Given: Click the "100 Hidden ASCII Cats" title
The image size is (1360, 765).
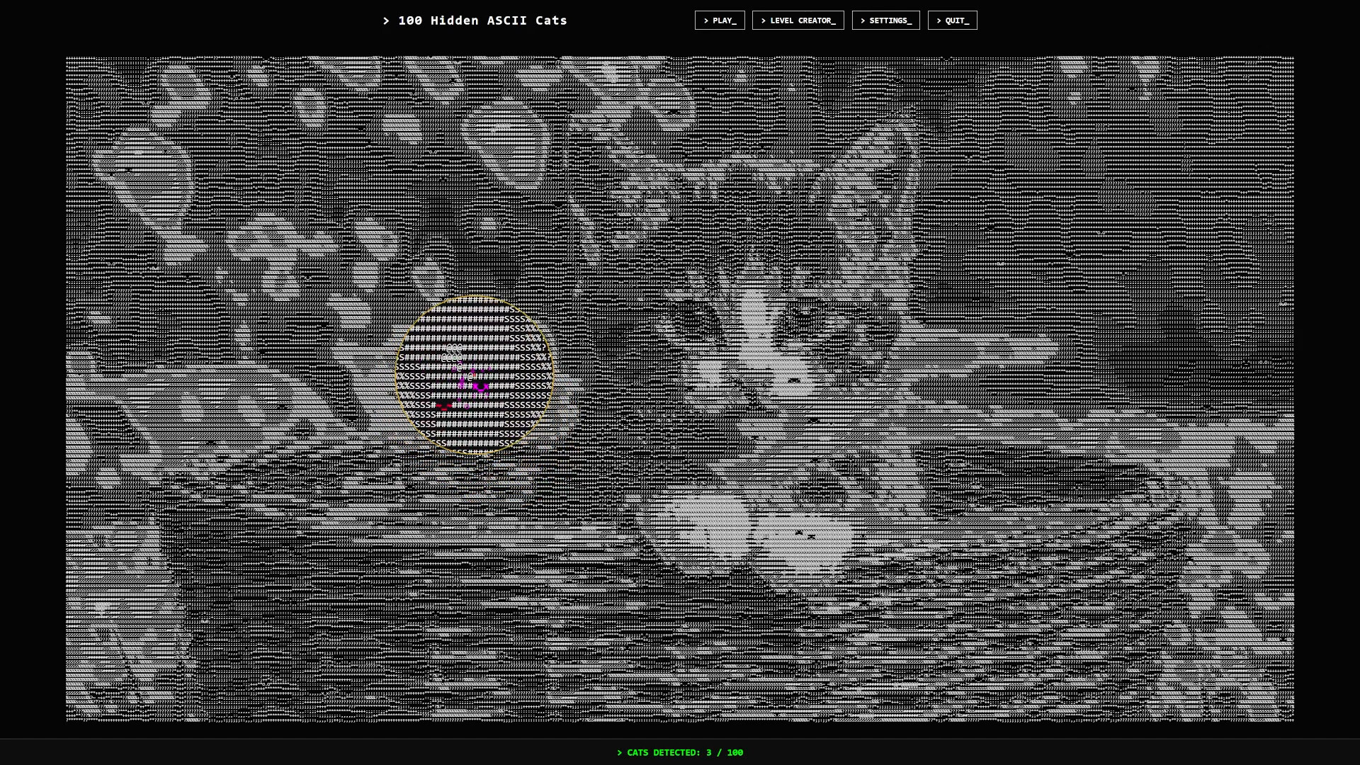Looking at the screenshot, I should click(x=482, y=21).
